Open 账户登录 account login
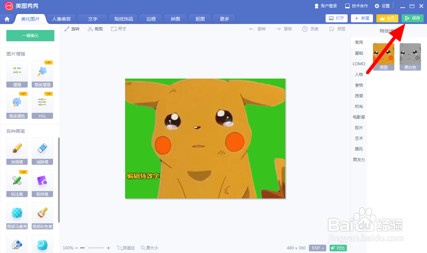 [x=326, y=6]
